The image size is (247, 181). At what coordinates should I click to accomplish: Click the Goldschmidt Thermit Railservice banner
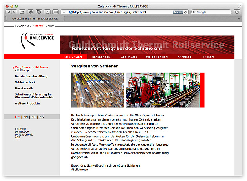[147, 45]
